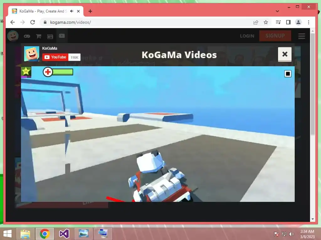Open the on-screen keyboard taskbar app
321x240 pixels.
pyautogui.click(x=103, y=234)
